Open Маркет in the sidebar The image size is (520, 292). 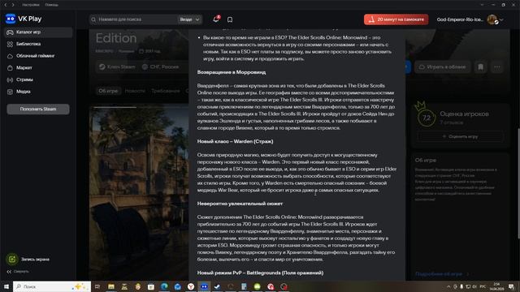coord(38,68)
